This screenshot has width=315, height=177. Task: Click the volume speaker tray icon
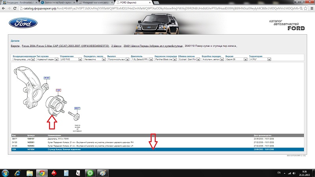tap(294, 173)
